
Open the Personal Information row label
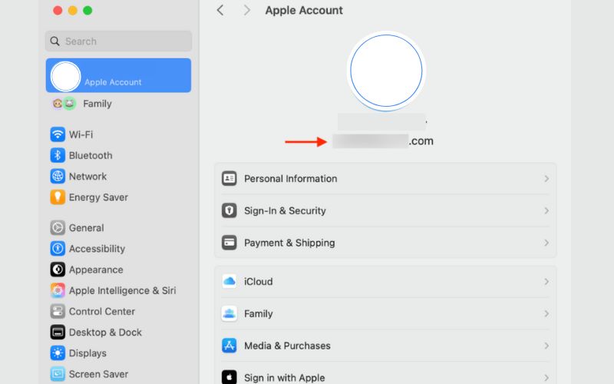(x=291, y=179)
